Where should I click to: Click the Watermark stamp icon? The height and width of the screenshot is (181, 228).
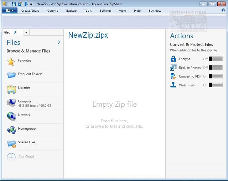[173, 85]
